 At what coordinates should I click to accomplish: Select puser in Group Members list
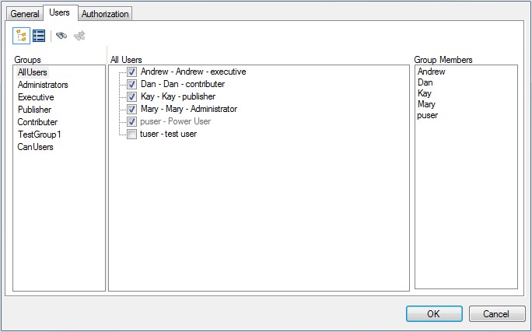point(428,115)
